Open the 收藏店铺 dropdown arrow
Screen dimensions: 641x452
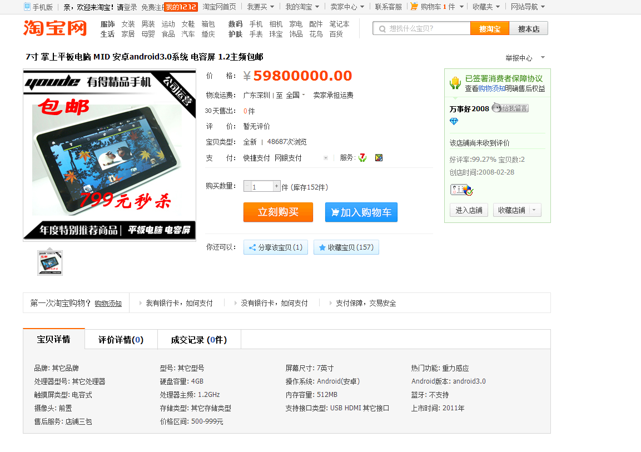pyautogui.click(x=534, y=210)
